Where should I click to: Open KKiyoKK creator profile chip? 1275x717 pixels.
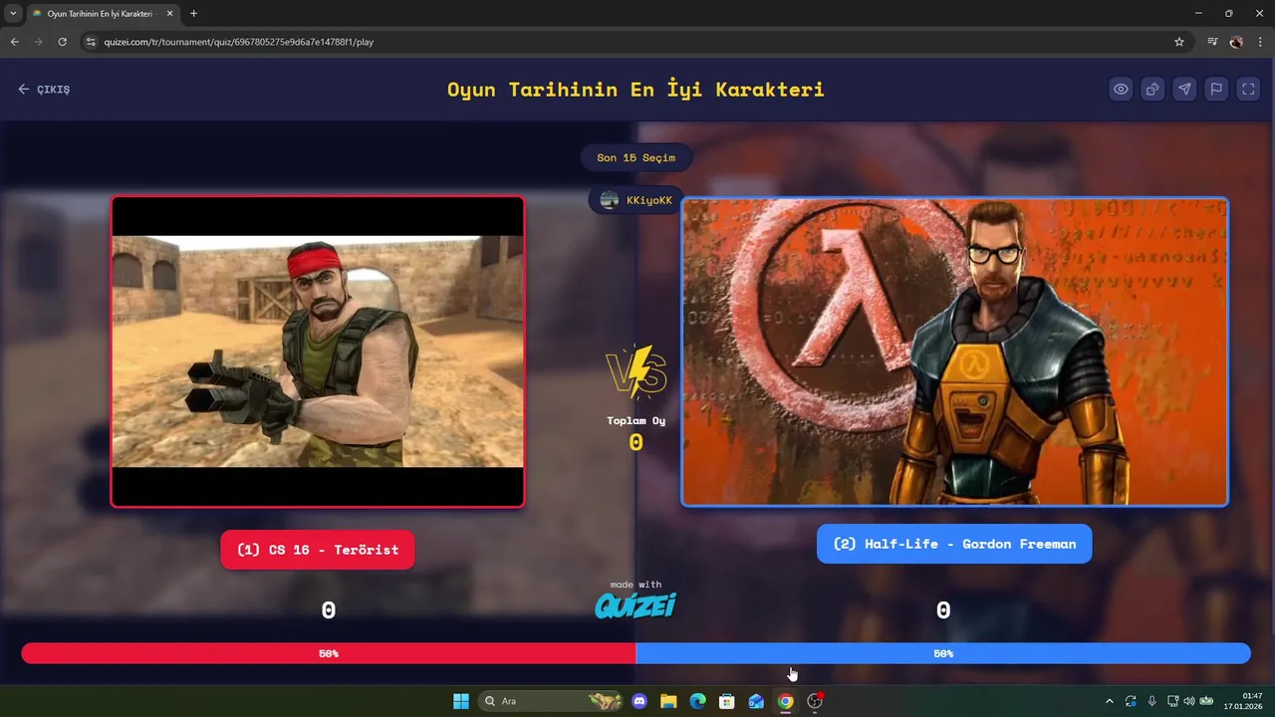tap(637, 200)
